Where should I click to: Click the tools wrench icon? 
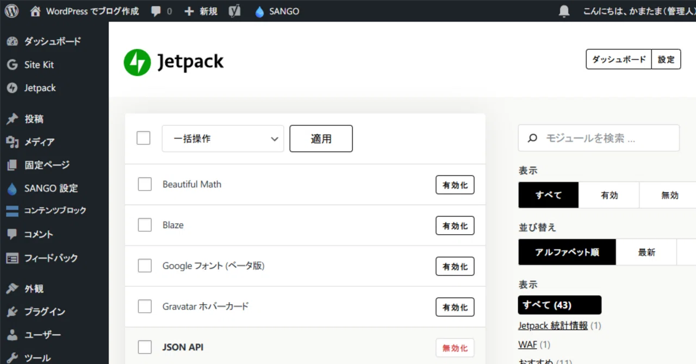pos(12,358)
